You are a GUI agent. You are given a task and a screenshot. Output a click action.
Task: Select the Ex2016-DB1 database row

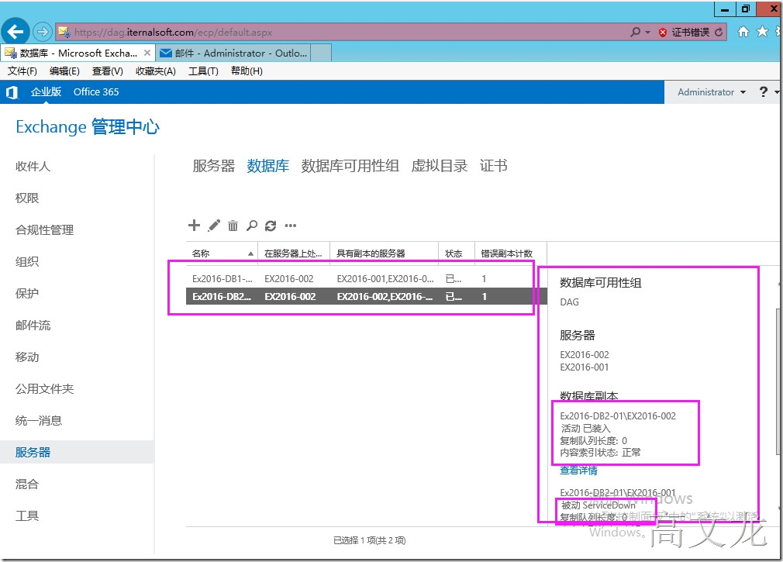click(x=367, y=279)
